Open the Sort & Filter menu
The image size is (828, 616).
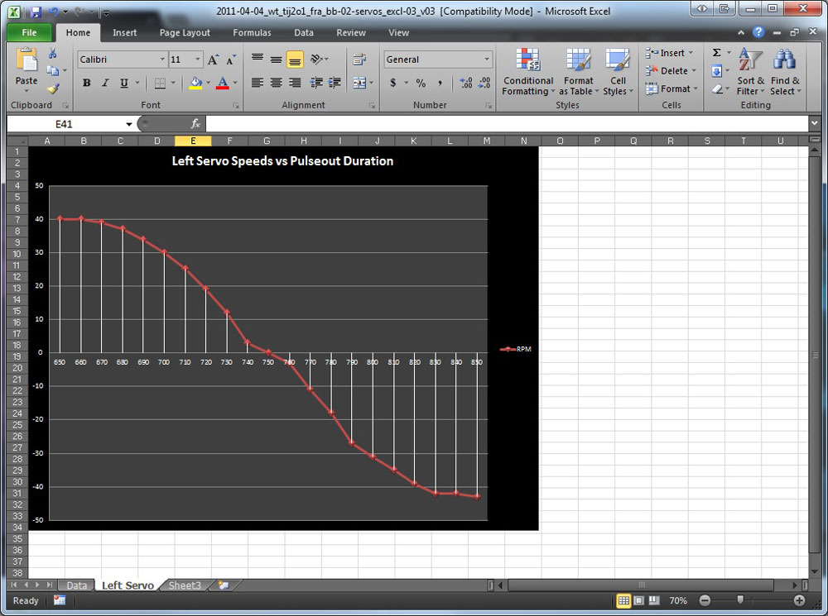750,72
